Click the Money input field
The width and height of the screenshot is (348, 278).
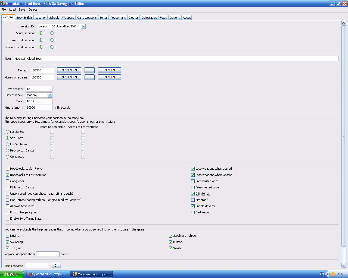click(x=42, y=70)
